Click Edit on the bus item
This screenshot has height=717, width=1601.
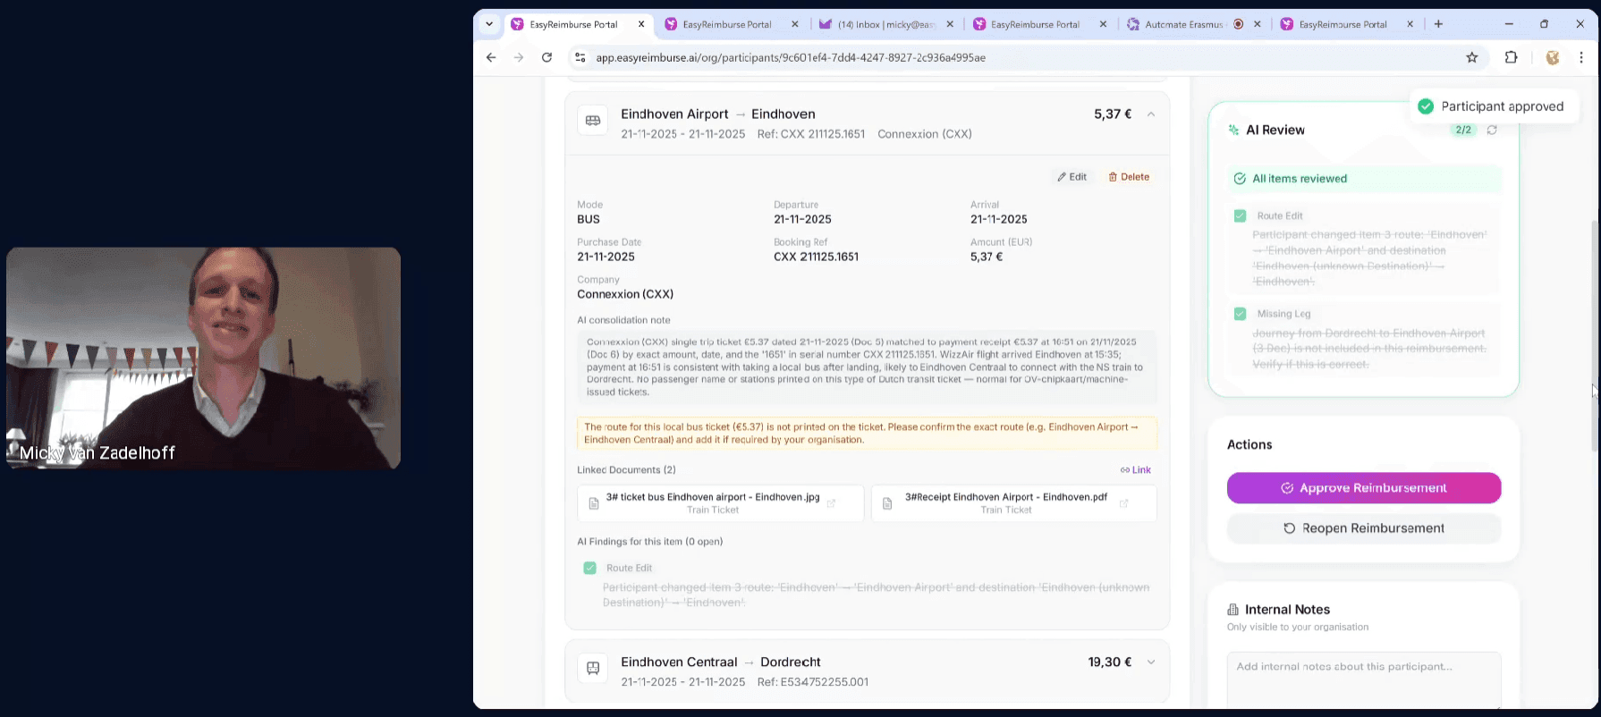(x=1072, y=177)
